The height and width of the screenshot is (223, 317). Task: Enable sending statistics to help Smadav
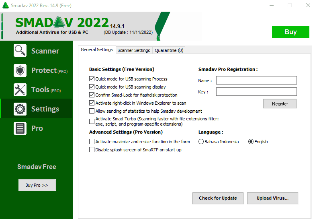(x=92, y=111)
